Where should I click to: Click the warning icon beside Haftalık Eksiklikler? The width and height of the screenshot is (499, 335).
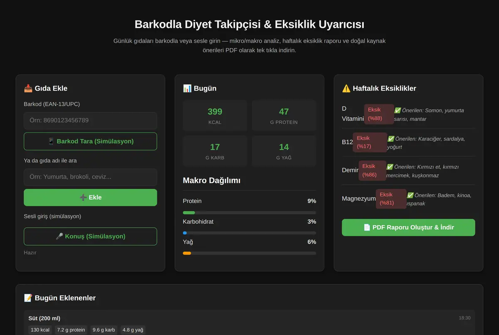coord(346,88)
